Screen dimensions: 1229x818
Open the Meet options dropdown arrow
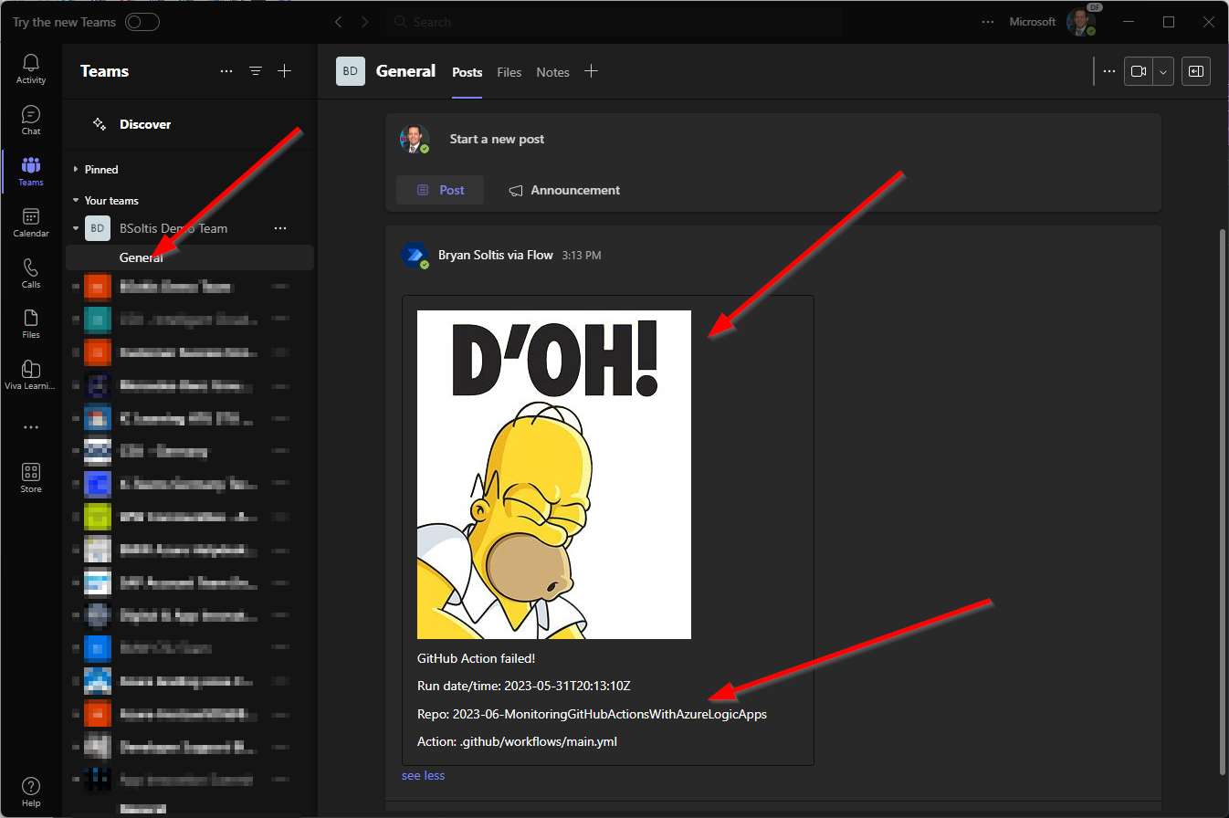pyautogui.click(x=1163, y=71)
